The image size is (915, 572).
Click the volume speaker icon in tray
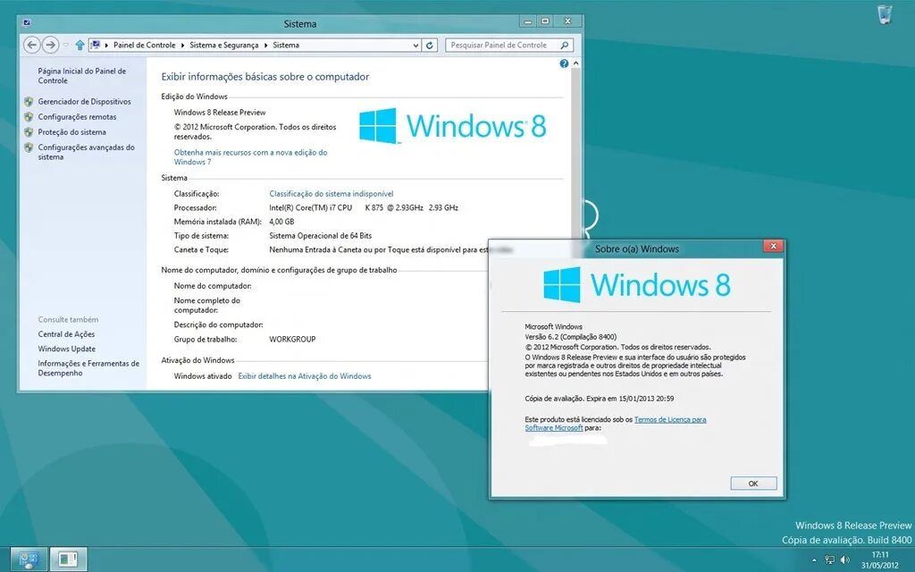(844, 559)
